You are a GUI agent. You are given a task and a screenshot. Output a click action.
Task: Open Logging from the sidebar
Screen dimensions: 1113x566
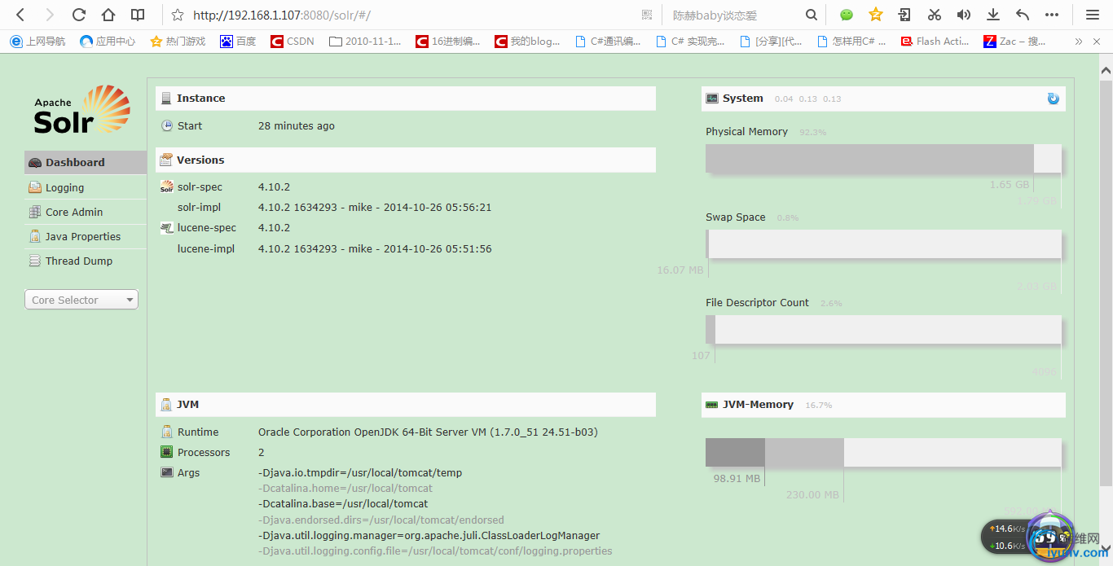point(86,187)
